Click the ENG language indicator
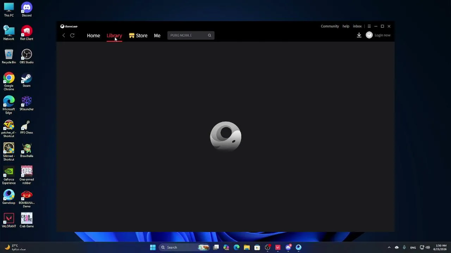The height and width of the screenshot is (253, 451). click(413, 247)
